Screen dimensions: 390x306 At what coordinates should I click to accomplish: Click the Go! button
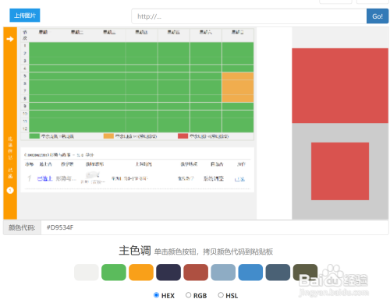point(378,16)
